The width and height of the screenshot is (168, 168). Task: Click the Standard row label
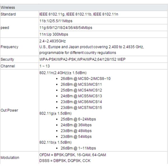tap(8, 14)
